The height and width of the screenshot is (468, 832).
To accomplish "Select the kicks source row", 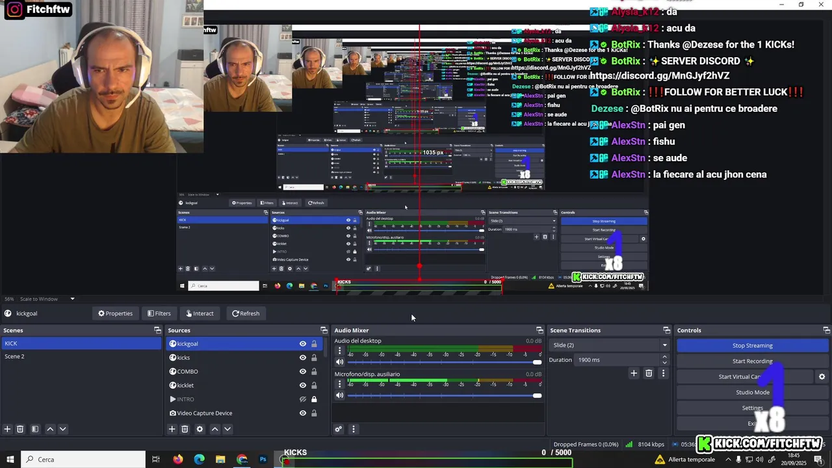I will click(244, 357).
